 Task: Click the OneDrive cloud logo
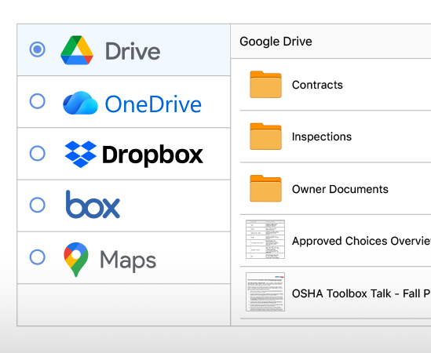(x=80, y=103)
